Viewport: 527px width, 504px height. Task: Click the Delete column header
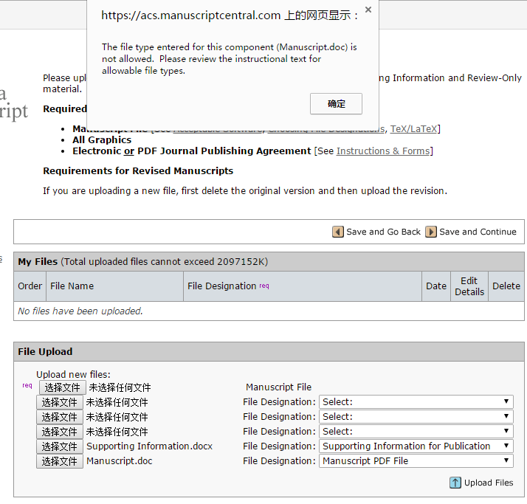click(x=506, y=286)
